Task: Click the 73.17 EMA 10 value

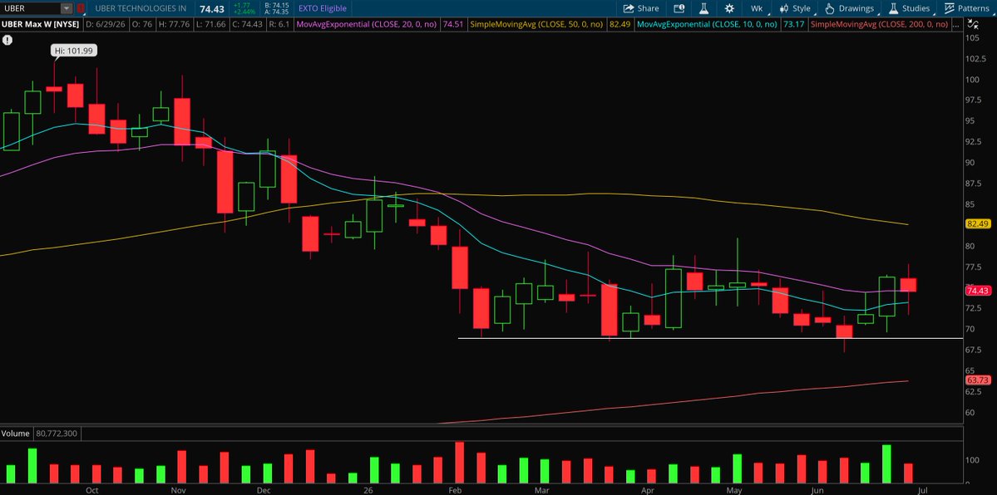Action: pyautogui.click(x=793, y=24)
